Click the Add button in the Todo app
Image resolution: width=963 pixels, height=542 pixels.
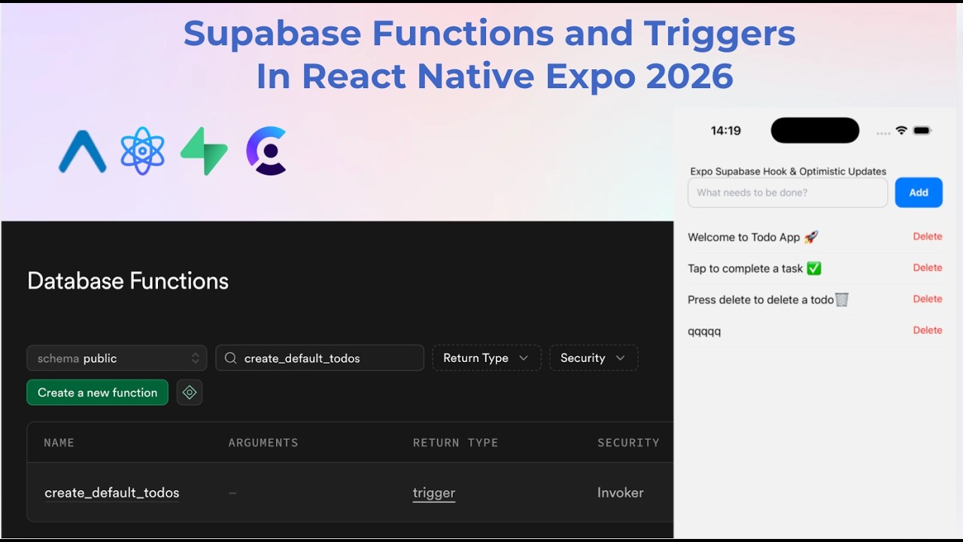click(919, 193)
